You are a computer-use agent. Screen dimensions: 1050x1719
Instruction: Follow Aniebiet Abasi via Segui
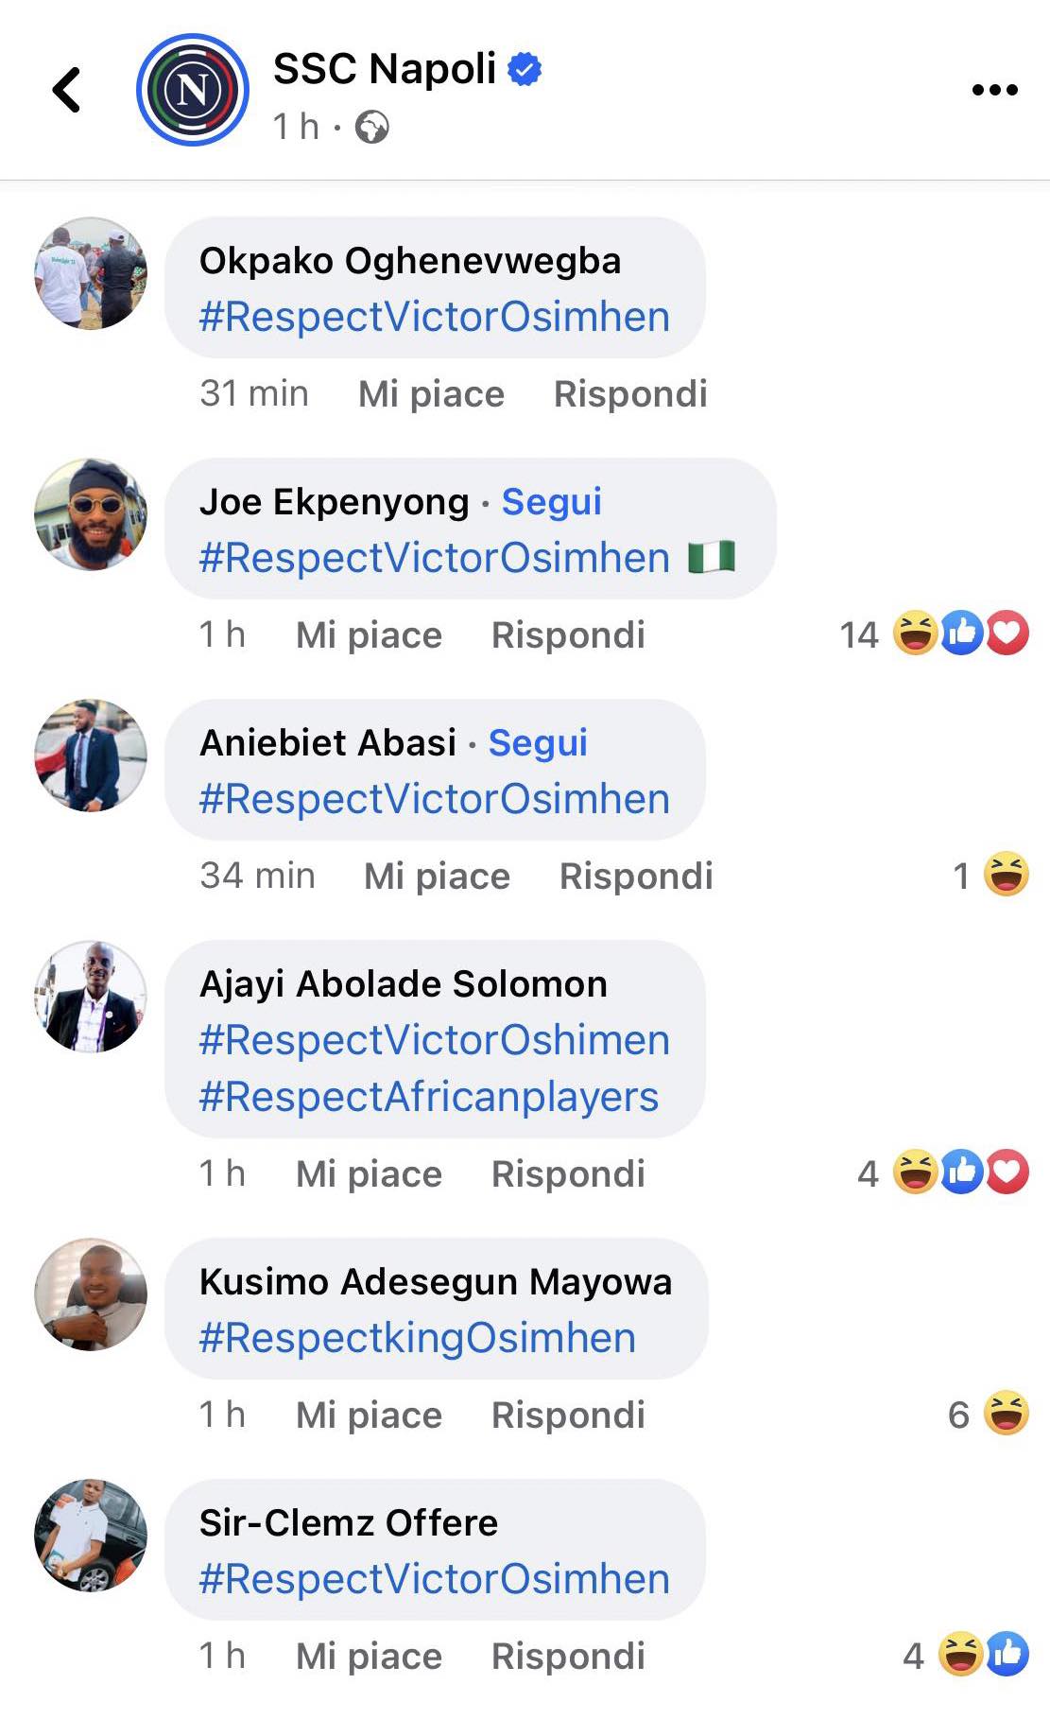[538, 743]
